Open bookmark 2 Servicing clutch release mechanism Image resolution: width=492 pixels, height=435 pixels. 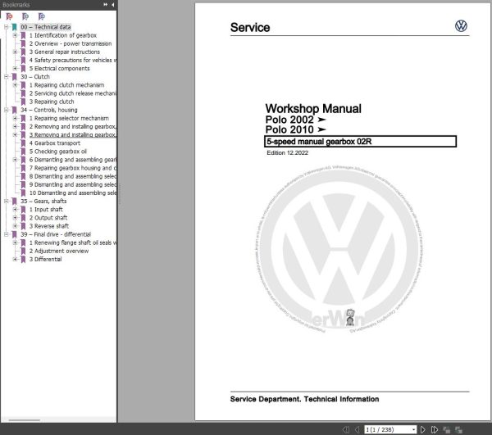[x=73, y=93]
